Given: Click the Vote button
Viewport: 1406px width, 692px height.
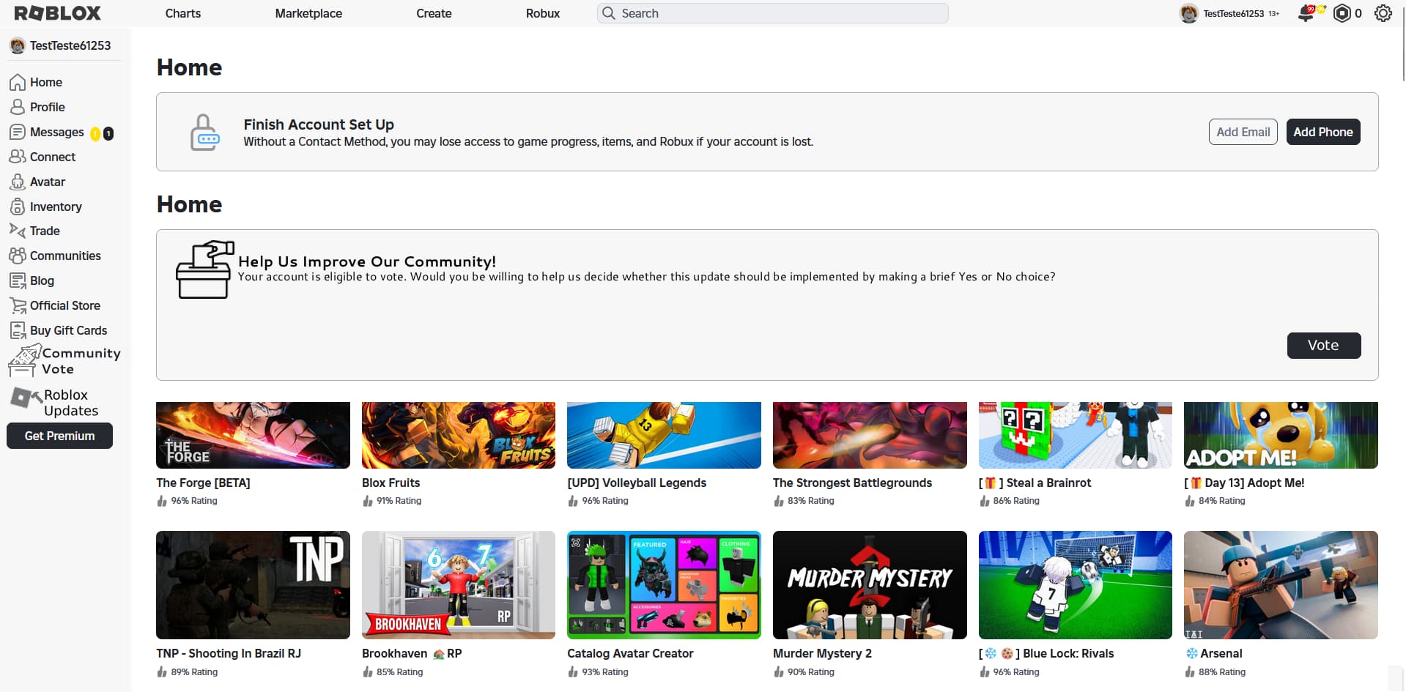Looking at the screenshot, I should (1324, 346).
